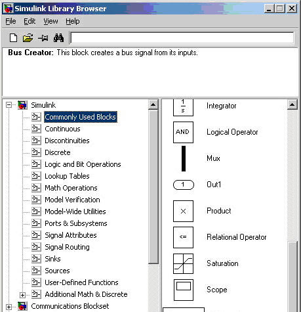Expand the Additional Math & Discrete node

tap(22, 295)
